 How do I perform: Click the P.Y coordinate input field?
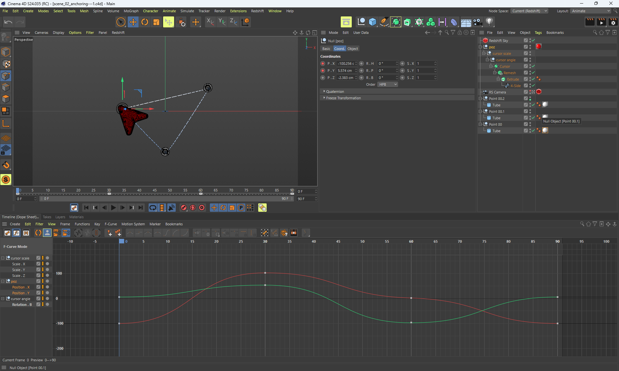[x=345, y=71]
